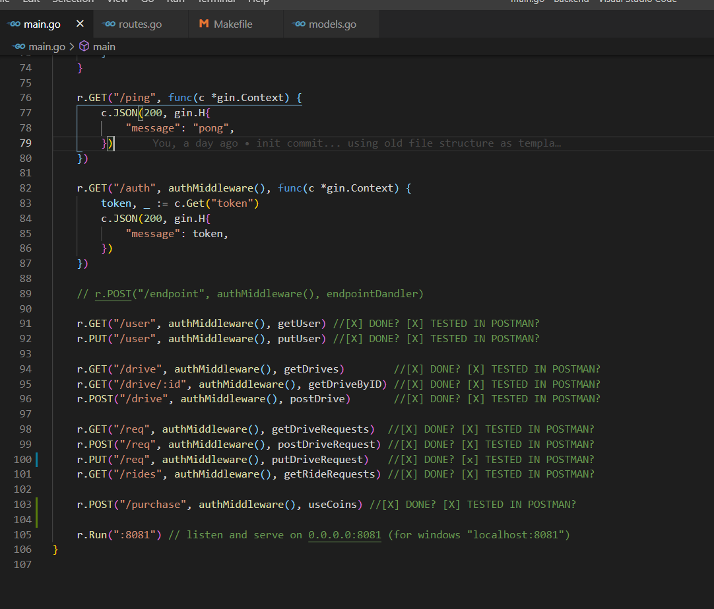The image size is (714, 609).
Task: Open the main function breadcrumb picker
Action: [104, 46]
